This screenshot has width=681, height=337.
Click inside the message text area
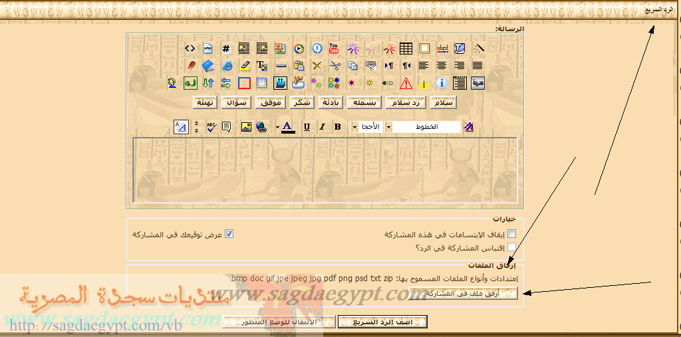coord(325,169)
